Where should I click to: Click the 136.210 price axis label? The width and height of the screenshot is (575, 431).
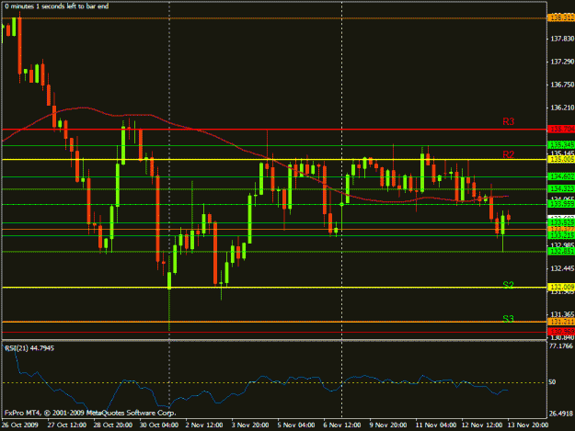(562, 108)
